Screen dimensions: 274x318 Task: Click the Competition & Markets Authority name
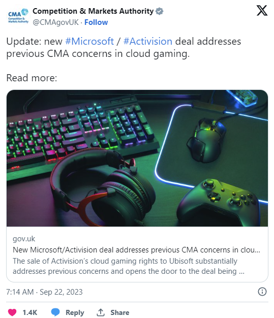coord(93,11)
